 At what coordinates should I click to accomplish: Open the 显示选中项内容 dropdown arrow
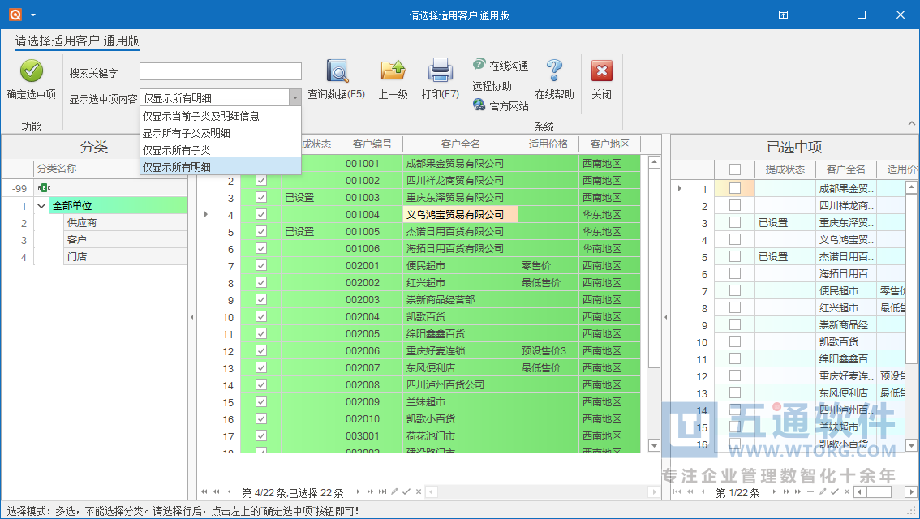pos(295,97)
